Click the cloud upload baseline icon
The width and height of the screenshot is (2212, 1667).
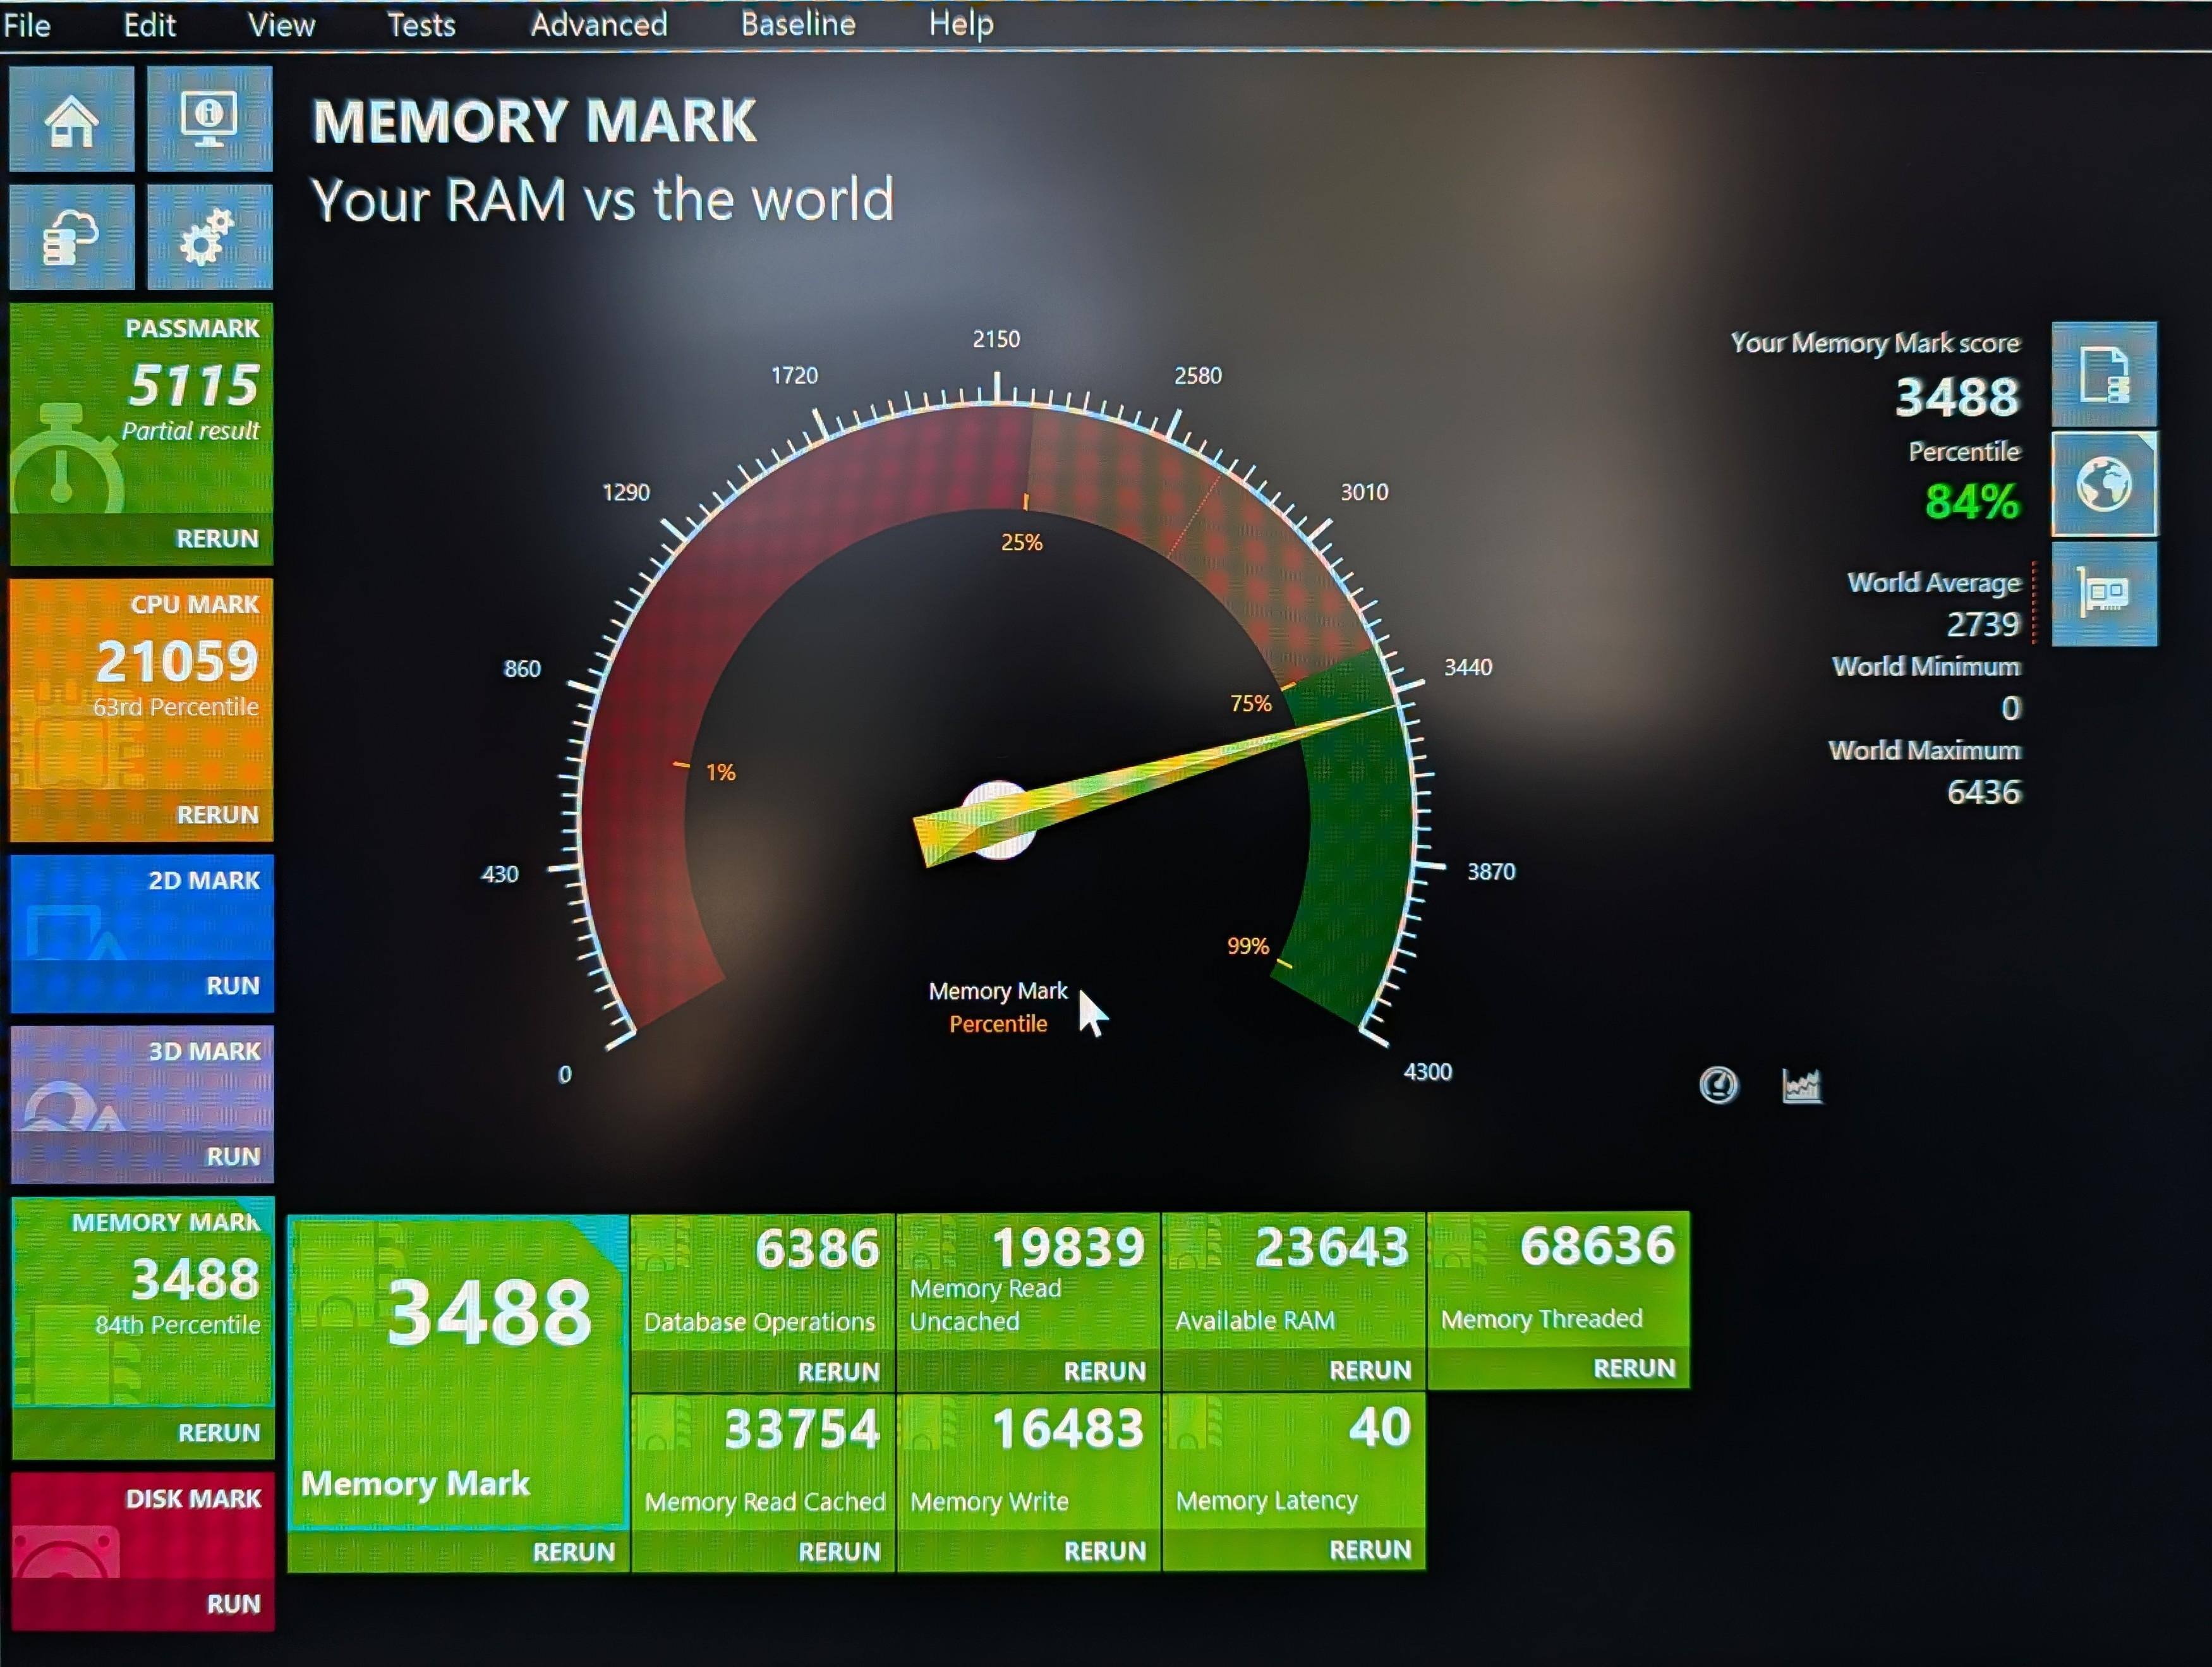[71, 237]
